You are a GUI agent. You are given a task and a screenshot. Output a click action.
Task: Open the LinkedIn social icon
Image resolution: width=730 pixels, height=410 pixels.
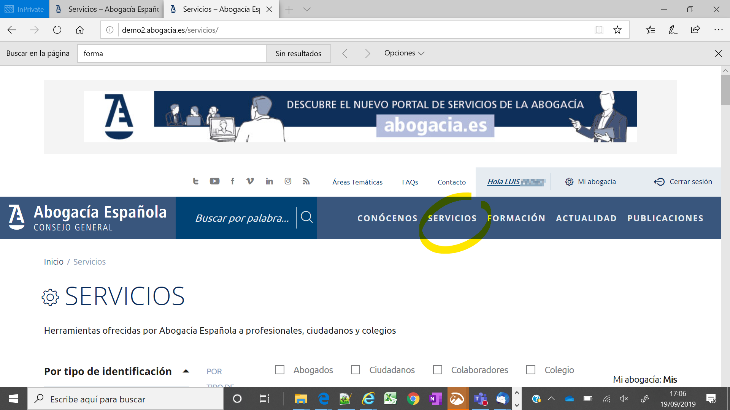pos(269,181)
